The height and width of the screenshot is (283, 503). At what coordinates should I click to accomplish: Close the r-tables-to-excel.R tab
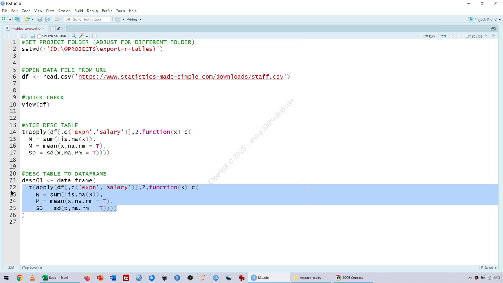(43, 29)
